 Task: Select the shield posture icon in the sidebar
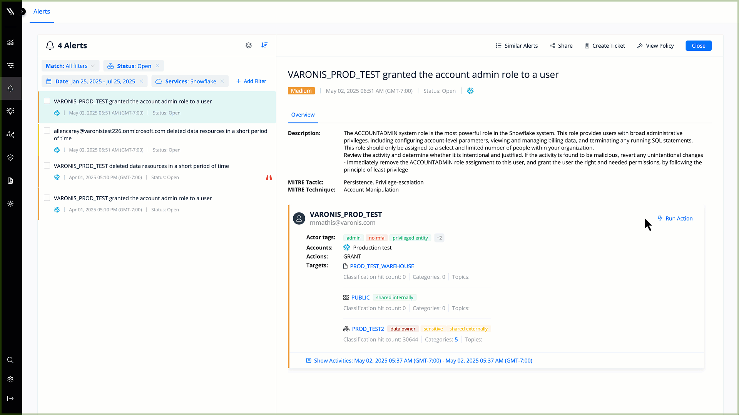point(10,158)
